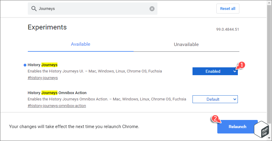
Task: Select the History Journeys Omnibox Action title
Action: [57, 93]
